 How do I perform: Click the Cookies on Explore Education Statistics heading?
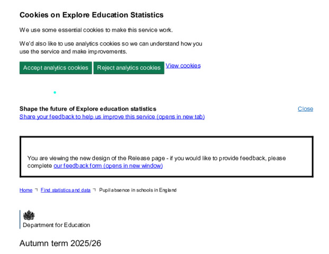click(92, 15)
